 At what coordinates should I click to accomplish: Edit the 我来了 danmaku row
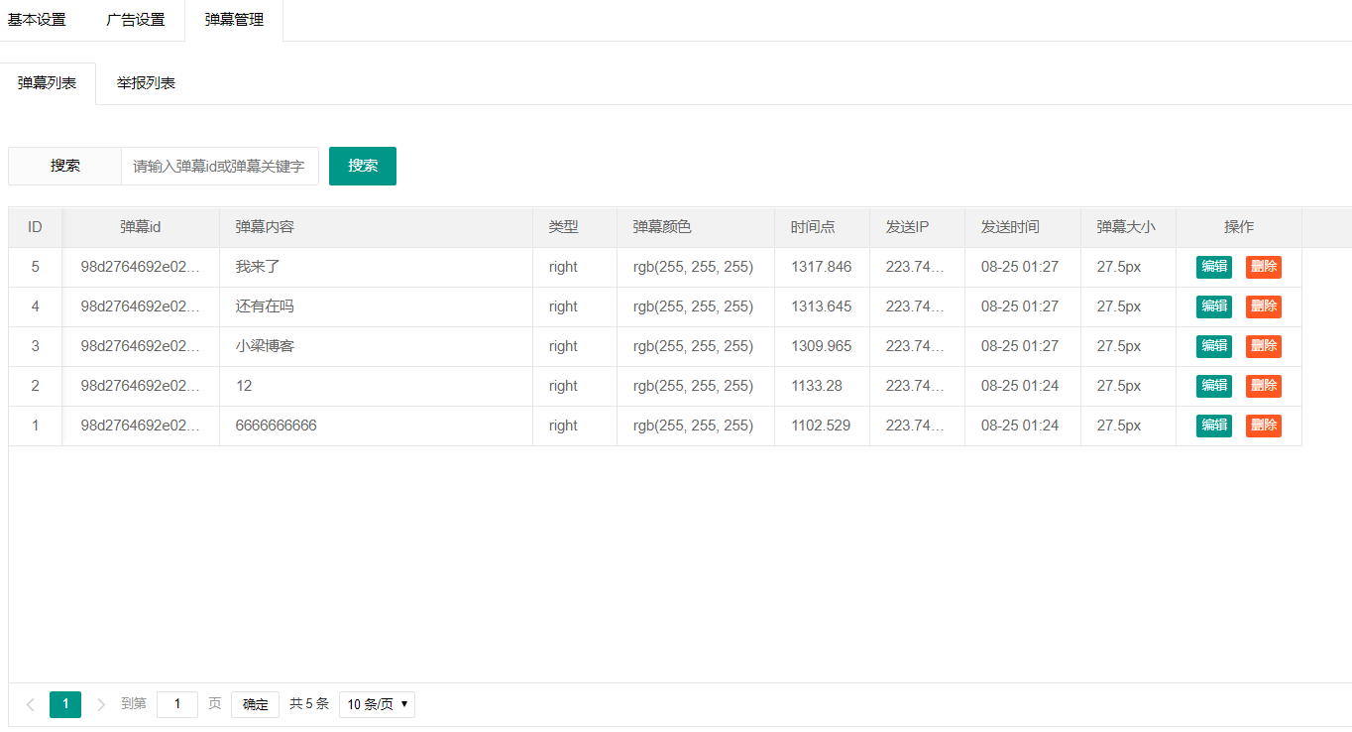1213,267
